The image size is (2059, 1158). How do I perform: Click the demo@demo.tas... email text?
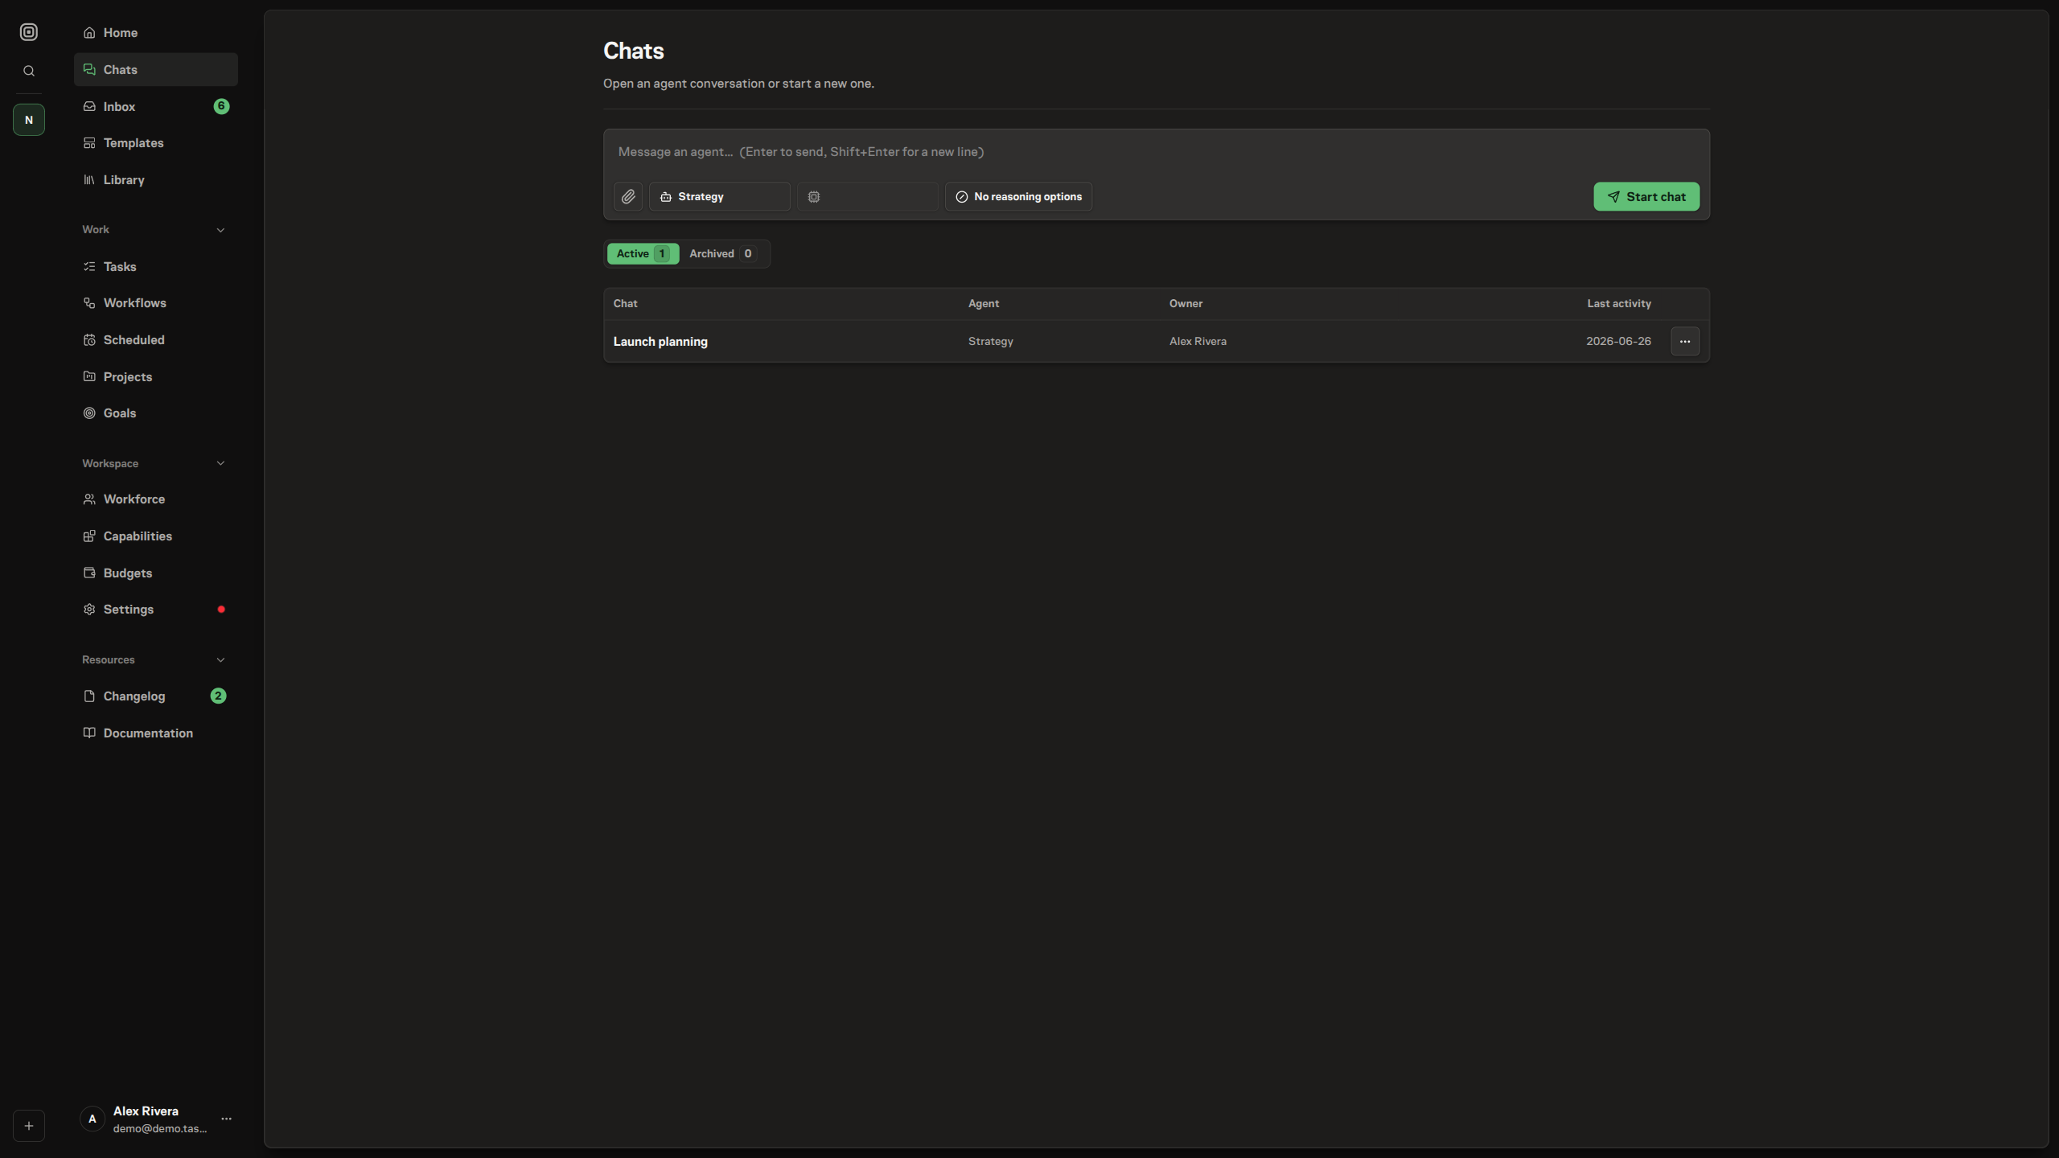tap(160, 1129)
